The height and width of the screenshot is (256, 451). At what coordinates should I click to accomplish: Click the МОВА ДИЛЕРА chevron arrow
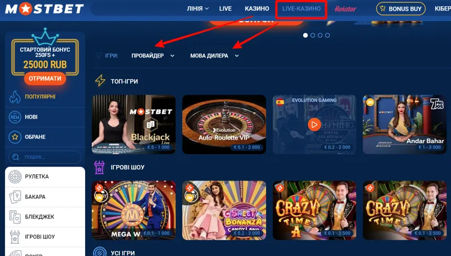coord(237,56)
